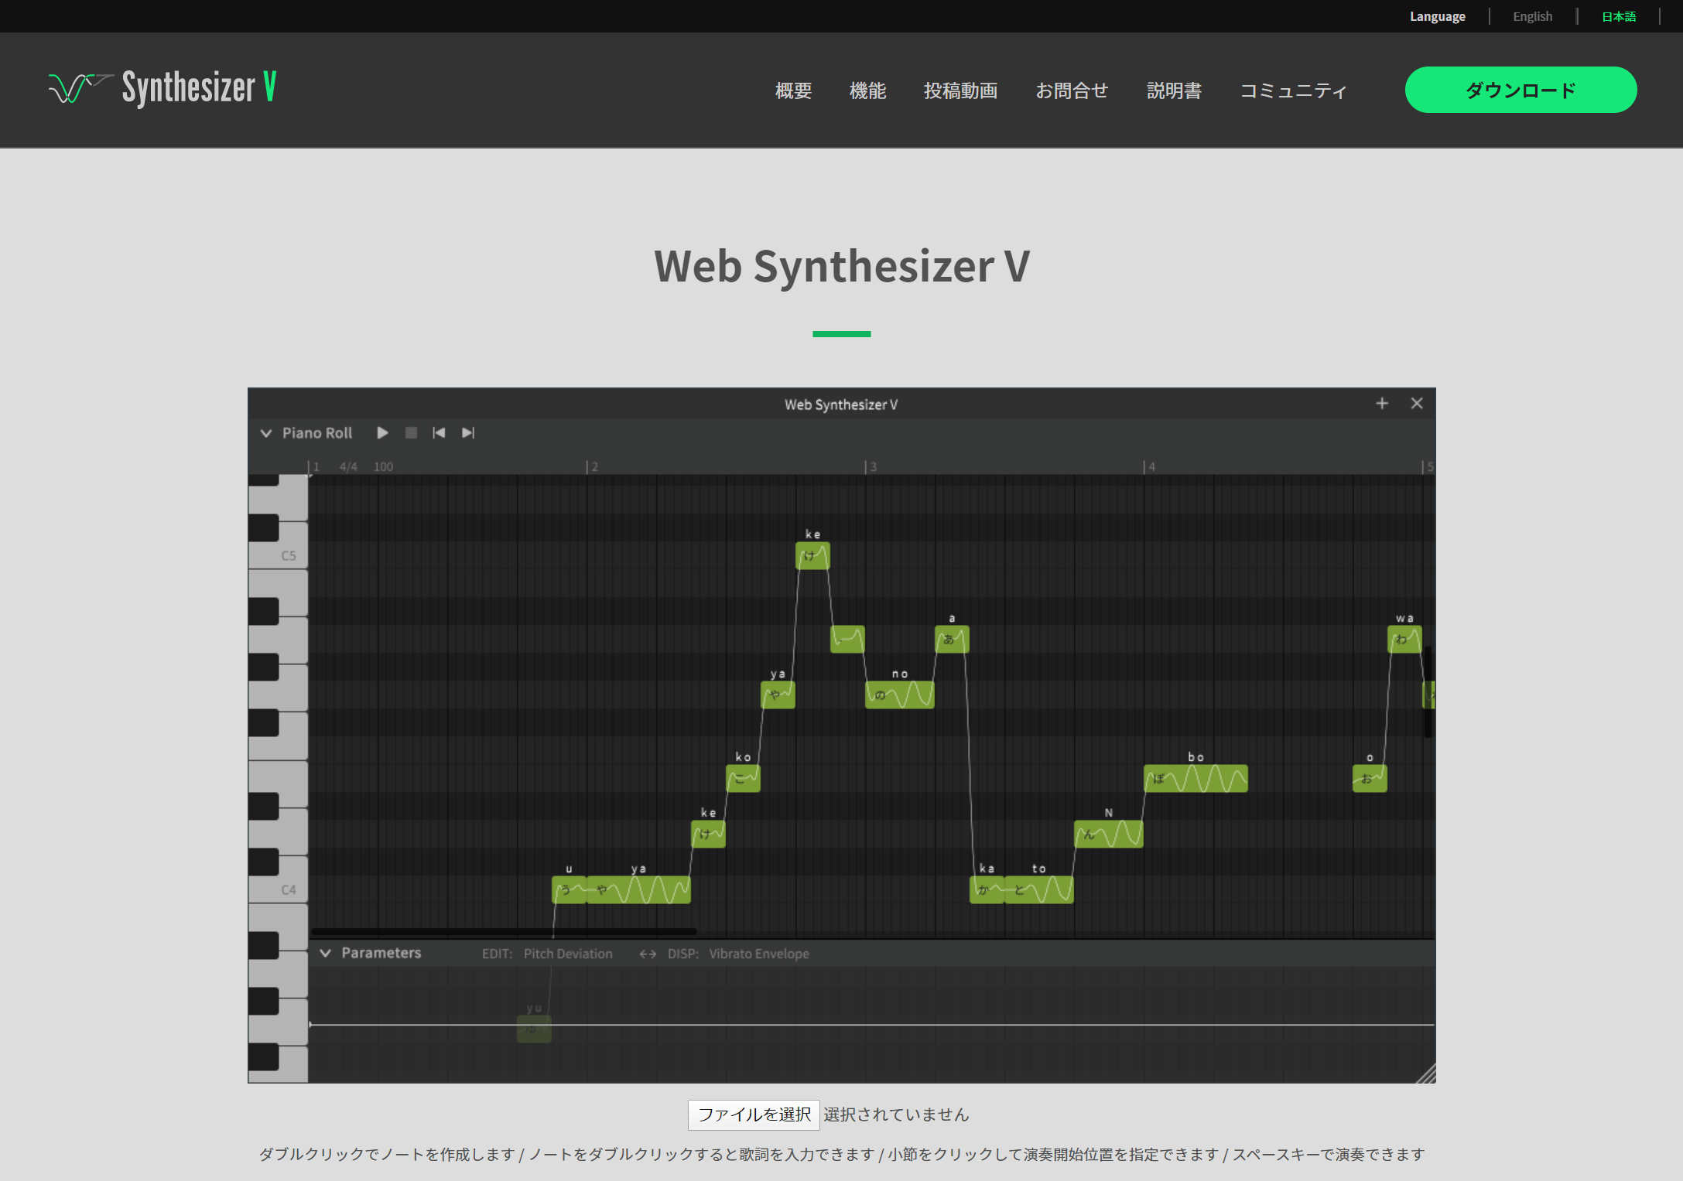Open the お問合せ menu item
The image size is (1683, 1181).
pyautogui.click(x=1072, y=90)
